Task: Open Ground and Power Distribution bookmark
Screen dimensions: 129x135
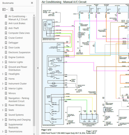Action: click(18, 68)
